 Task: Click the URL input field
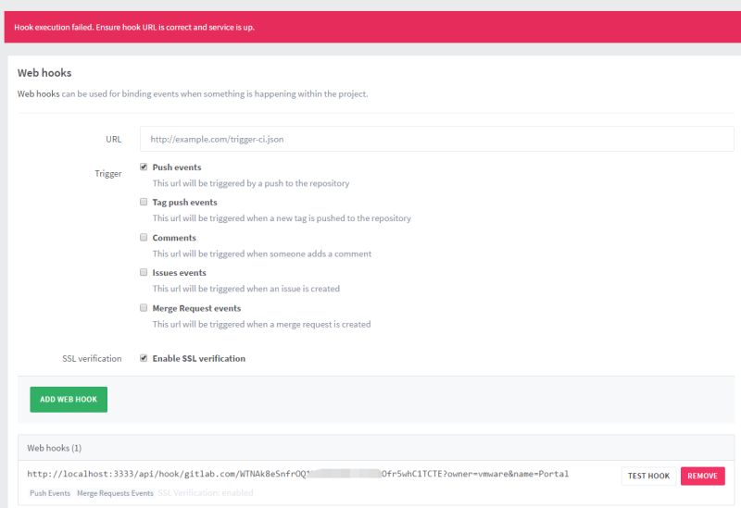click(x=436, y=139)
